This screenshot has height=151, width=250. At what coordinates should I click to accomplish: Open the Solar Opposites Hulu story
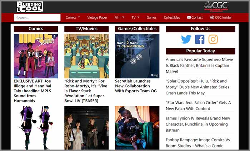click(x=197, y=87)
